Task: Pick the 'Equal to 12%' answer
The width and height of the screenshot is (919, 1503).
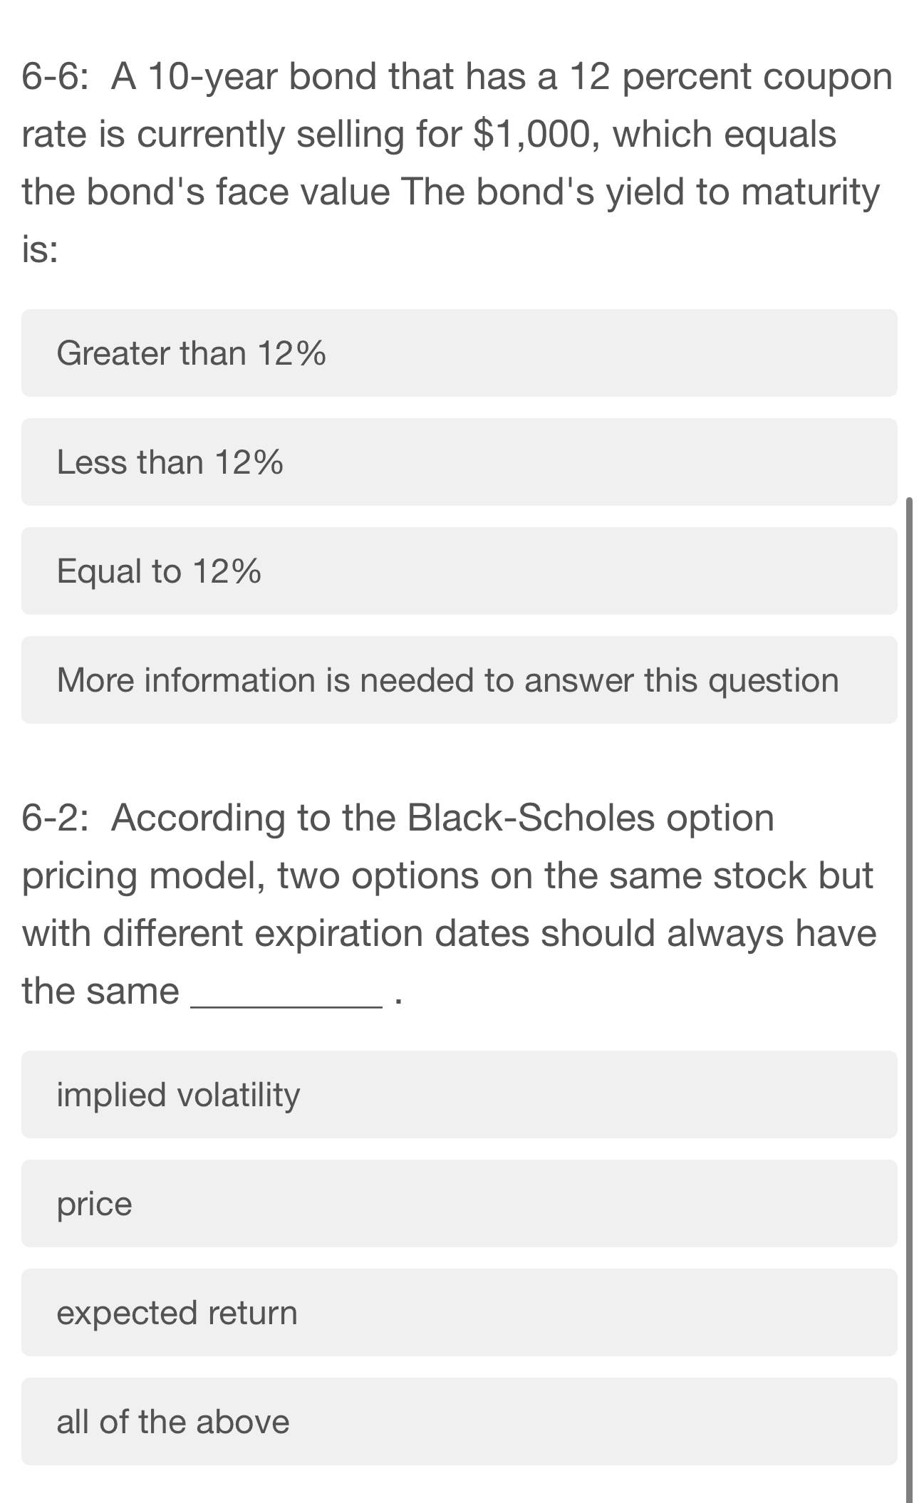Action: 459,571
